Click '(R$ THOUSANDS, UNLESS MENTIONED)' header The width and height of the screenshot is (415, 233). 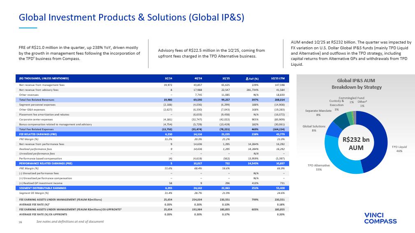point(44,78)
